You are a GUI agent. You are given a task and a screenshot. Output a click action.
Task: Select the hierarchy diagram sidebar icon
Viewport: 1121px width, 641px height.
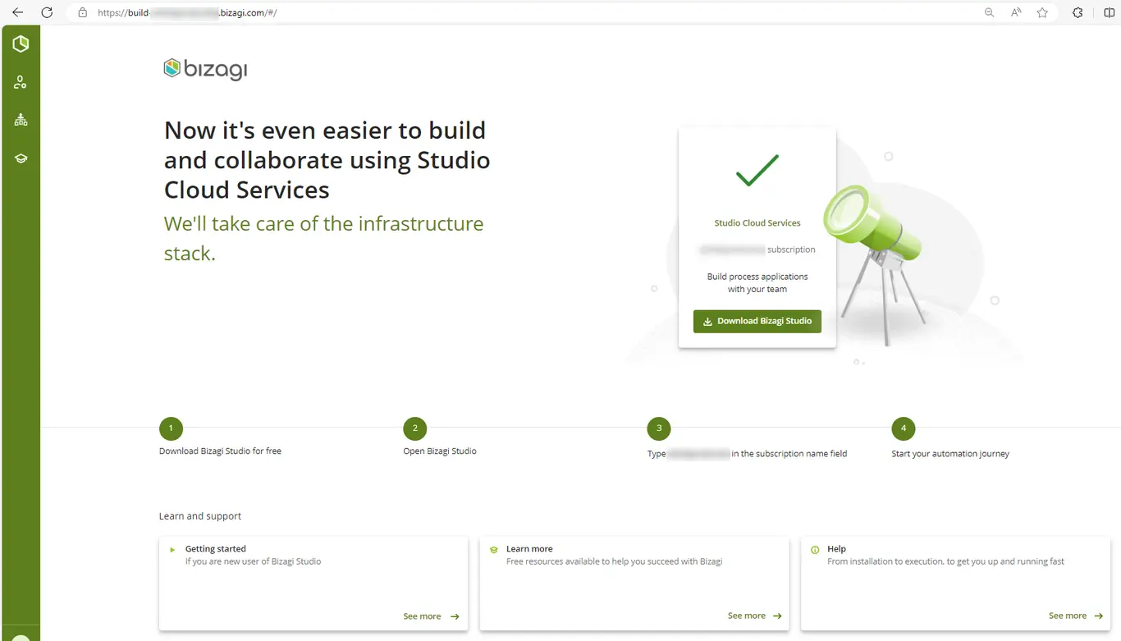click(x=21, y=120)
